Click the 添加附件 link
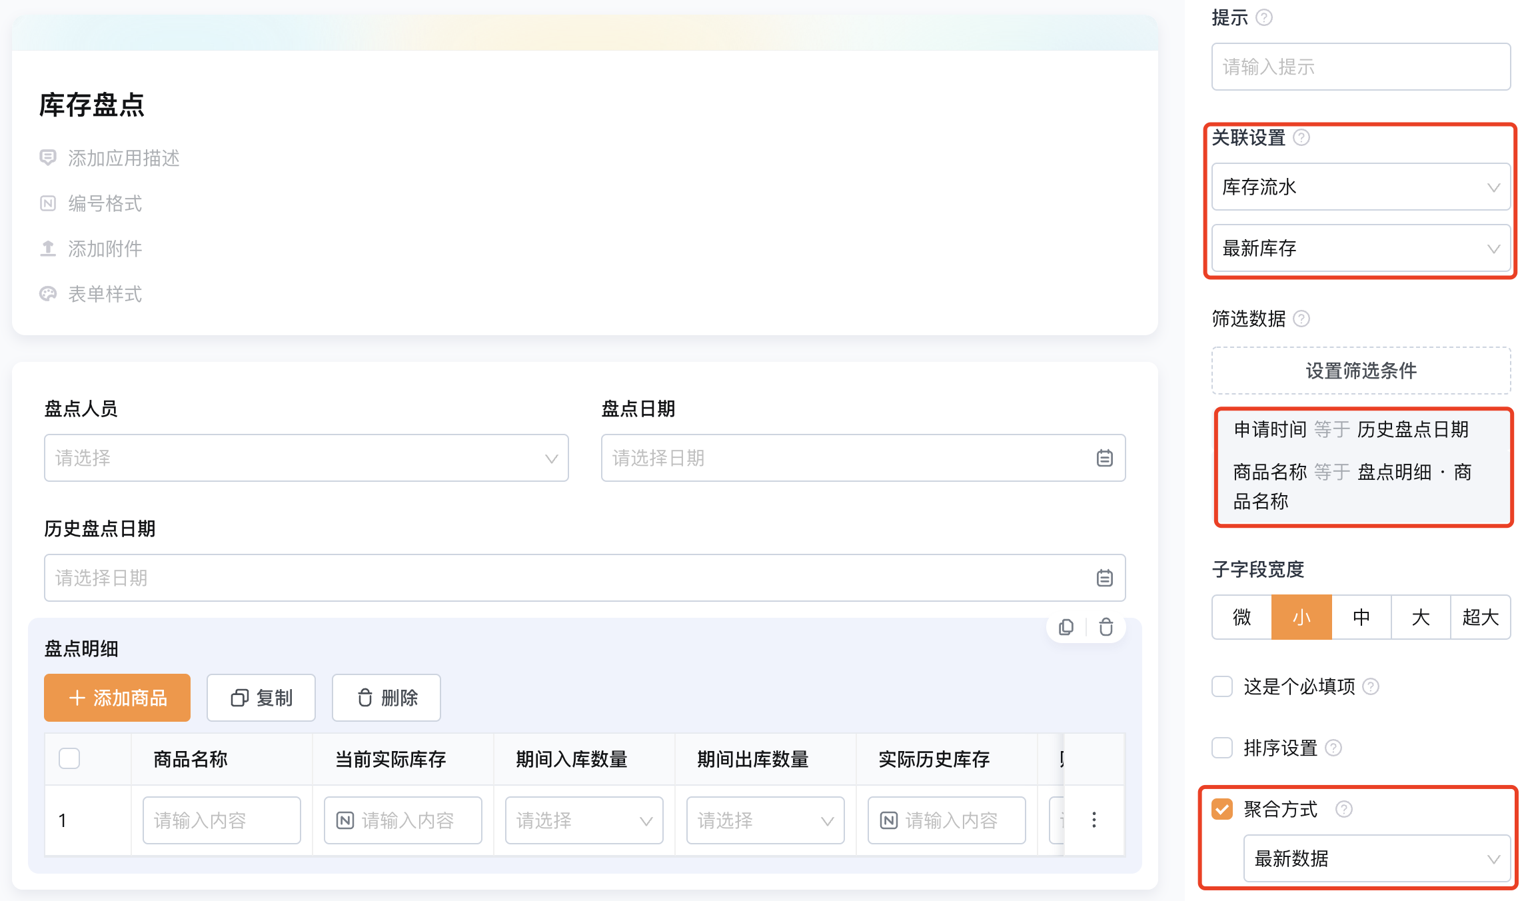This screenshot has width=1522, height=901. point(105,249)
